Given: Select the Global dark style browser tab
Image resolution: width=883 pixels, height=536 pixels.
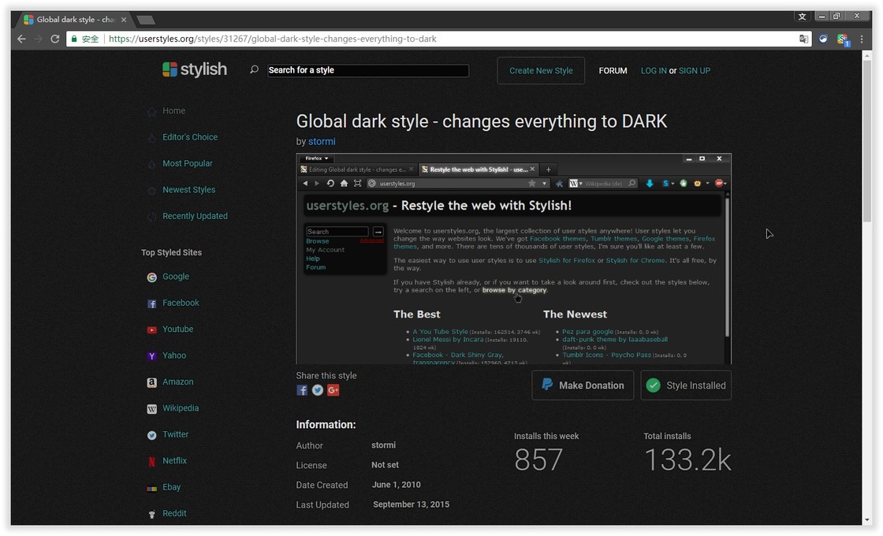Looking at the screenshot, I should (75, 20).
